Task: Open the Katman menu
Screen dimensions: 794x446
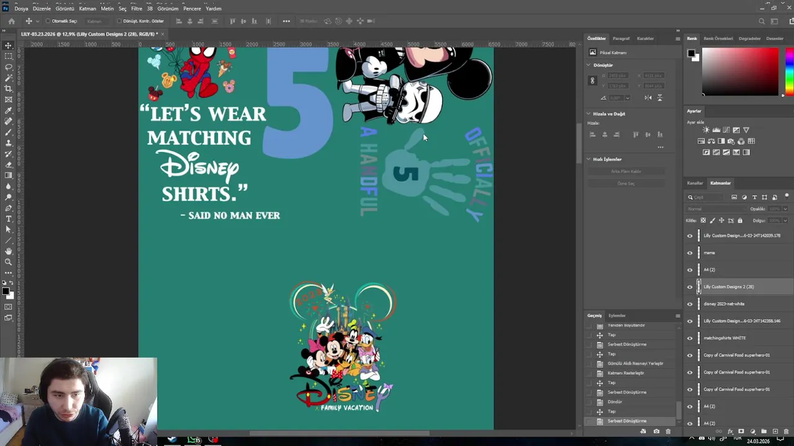Action: (x=87, y=9)
